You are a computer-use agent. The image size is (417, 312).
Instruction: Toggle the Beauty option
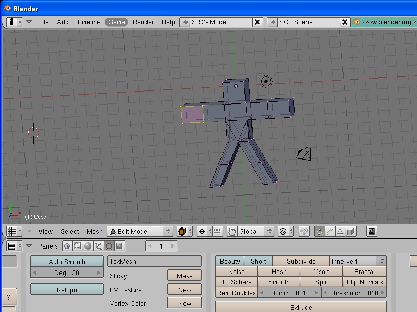click(230, 261)
